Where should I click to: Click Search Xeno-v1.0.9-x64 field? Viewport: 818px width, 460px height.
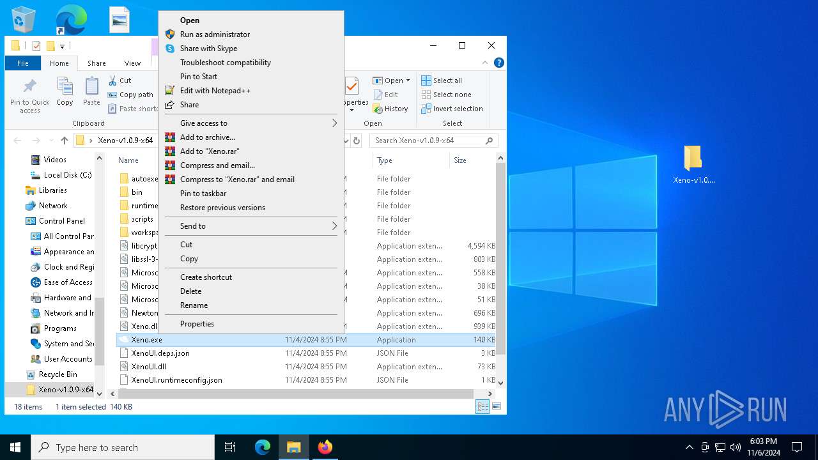[x=433, y=141]
